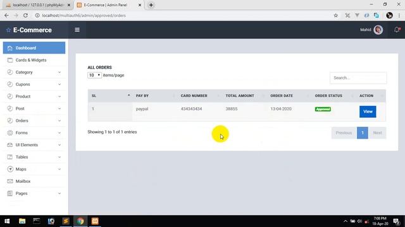Expand the Pages menu chevron
The image size is (405, 227).
pyautogui.click(x=59, y=194)
